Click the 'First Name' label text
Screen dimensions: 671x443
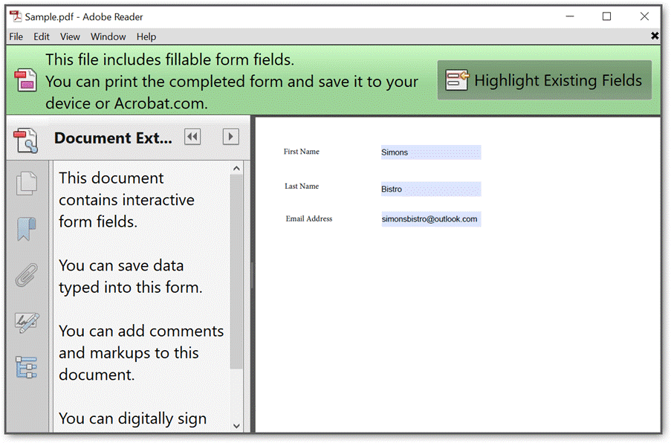(301, 152)
